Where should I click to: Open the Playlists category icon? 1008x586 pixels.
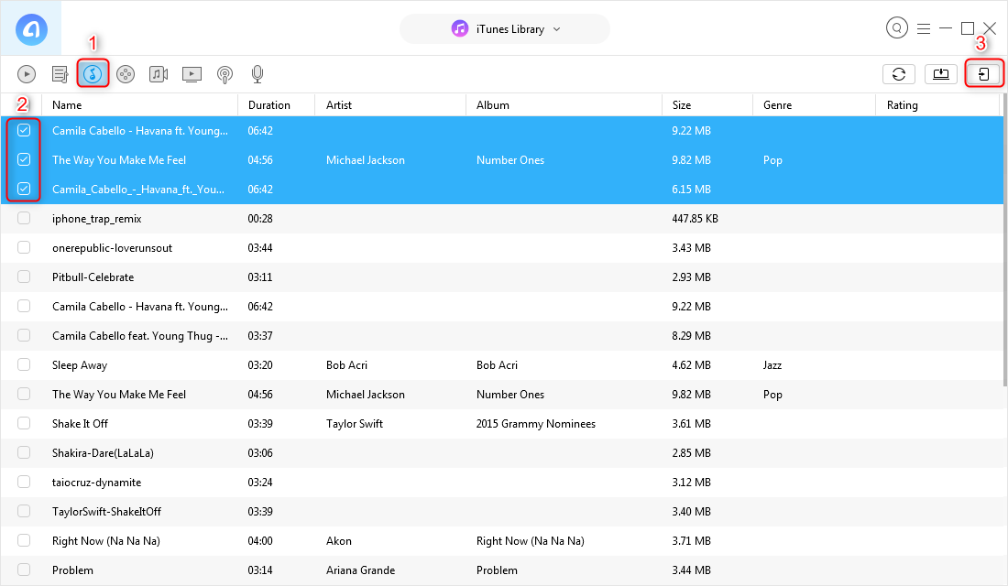point(60,74)
